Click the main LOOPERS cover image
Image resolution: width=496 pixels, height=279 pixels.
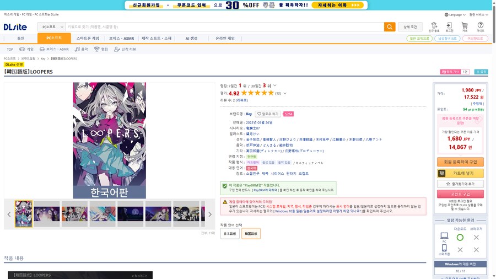tap(110, 141)
